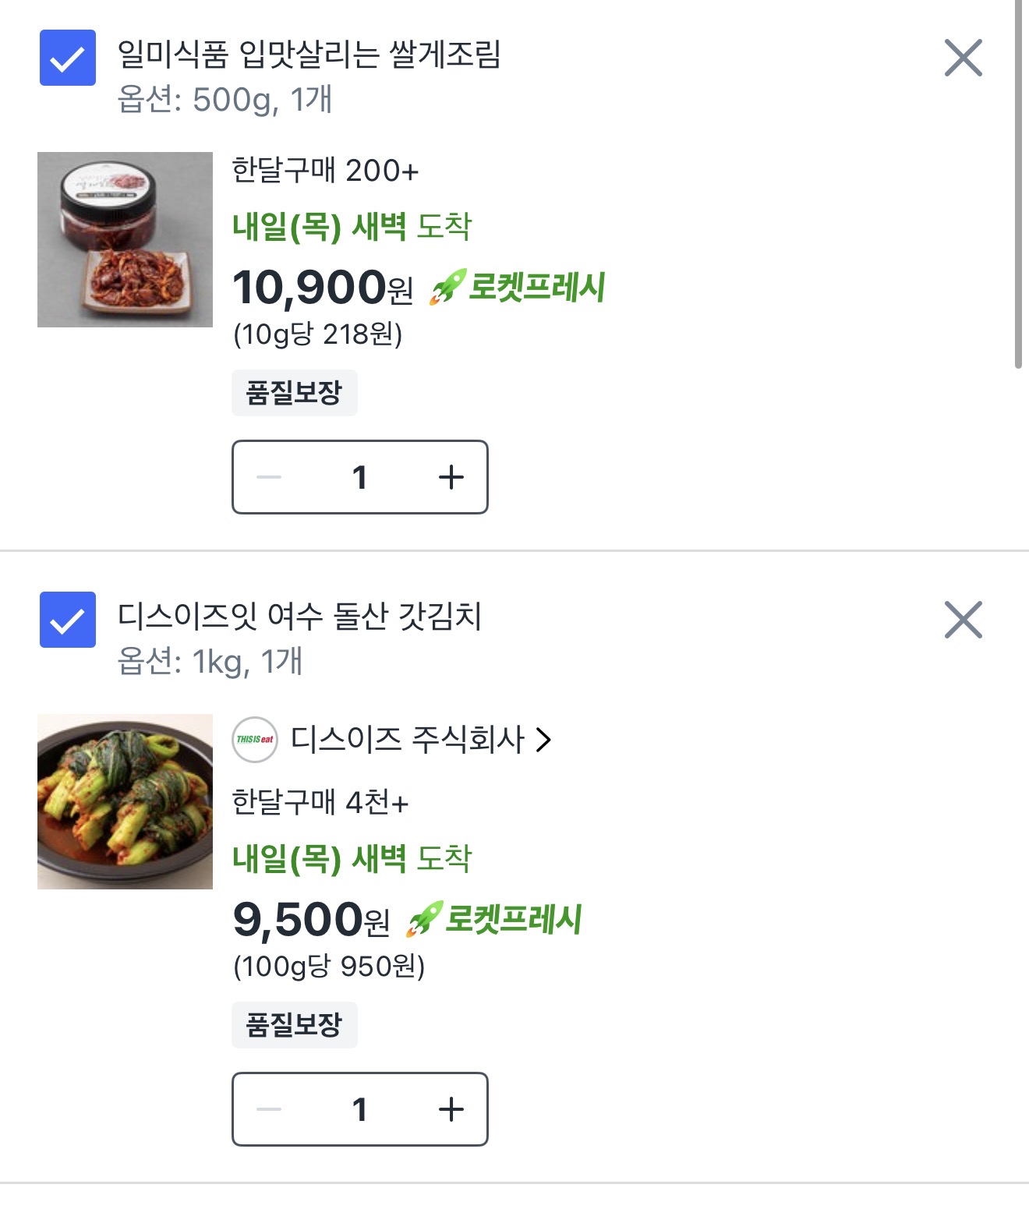Click the vertical scrollbar thumb

tap(1018, 183)
